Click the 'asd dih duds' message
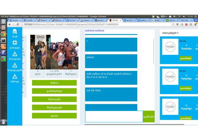 coord(111,94)
